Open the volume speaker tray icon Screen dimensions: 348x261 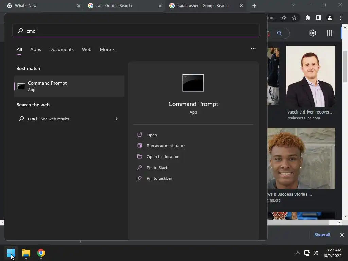pyautogui.click(x=315, y=253)
